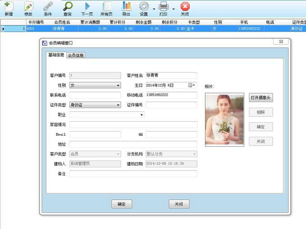
Task: Open the 生日 date picker calendar
Action: click(x=191, y=85)
